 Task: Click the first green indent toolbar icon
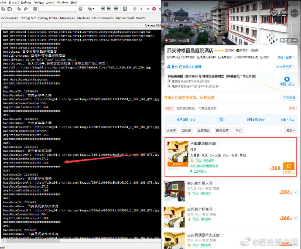coord(103,9)
